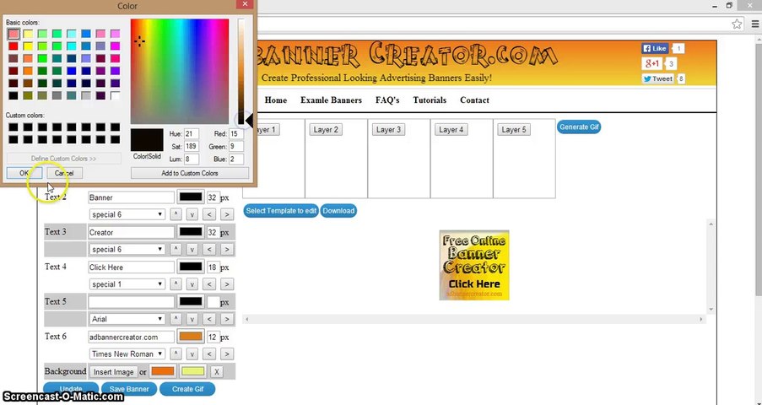The height and width of the screenshot is (405, 762).
Task: Click the Red value field
Action: point(236,133)
